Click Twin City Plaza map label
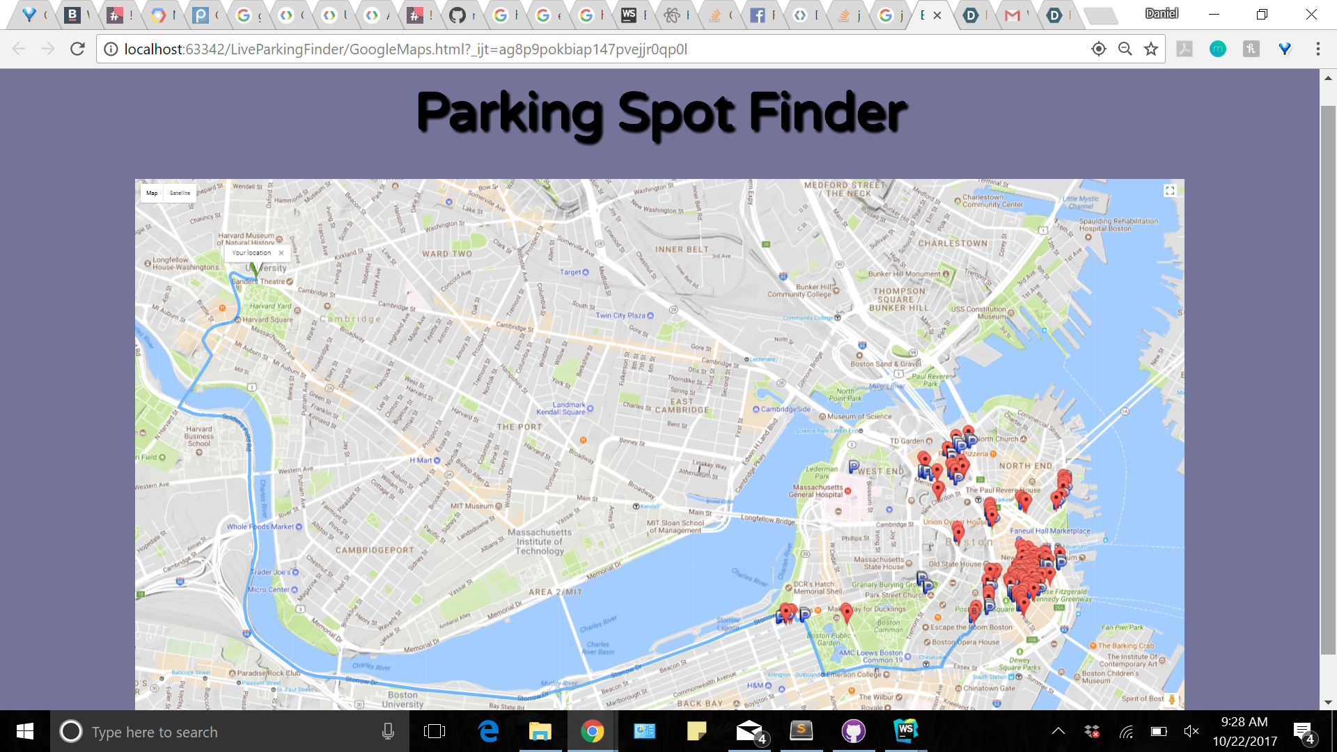 (x=624, y=315)
